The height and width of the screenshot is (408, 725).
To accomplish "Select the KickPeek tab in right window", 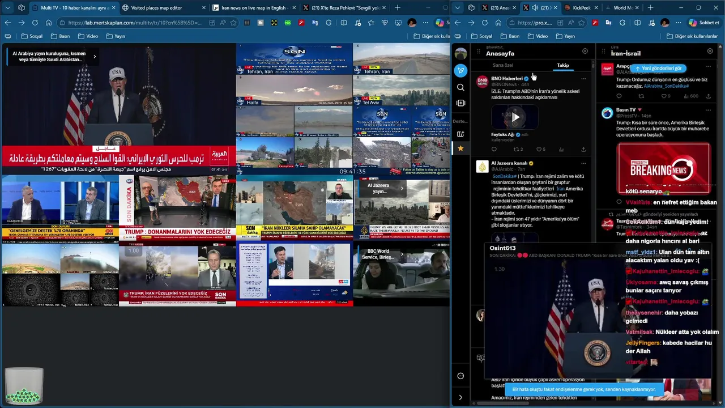I will 581,8.
